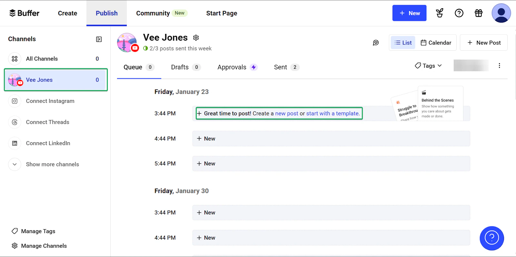Switch to List view
Image resolution: width=516 pixels, height=257 pixels.
403,43
